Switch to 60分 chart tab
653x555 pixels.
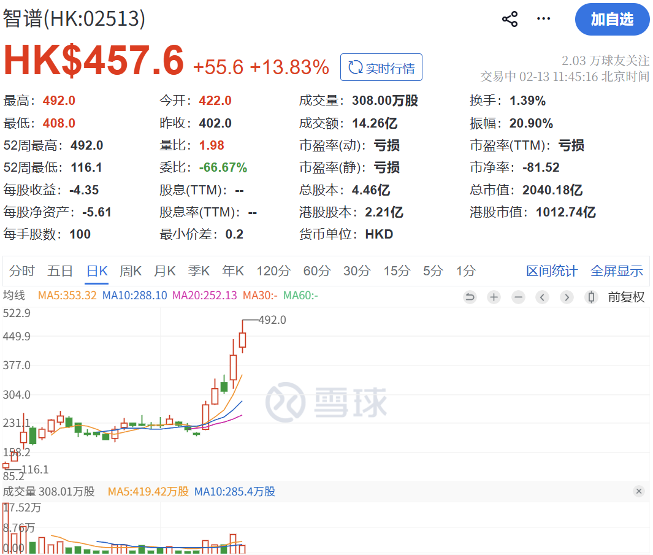[317, 271]
